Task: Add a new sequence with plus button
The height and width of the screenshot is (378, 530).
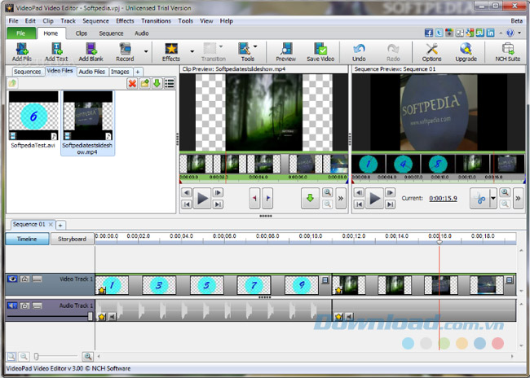Action: 60,225
